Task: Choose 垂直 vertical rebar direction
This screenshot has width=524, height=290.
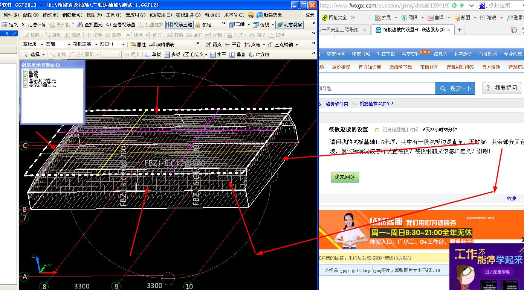Action: tap(237, 55)
